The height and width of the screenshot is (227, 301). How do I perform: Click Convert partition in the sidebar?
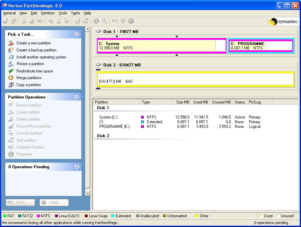(25, 133)
